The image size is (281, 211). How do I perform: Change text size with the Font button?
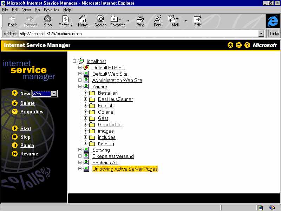coord(157,21)
